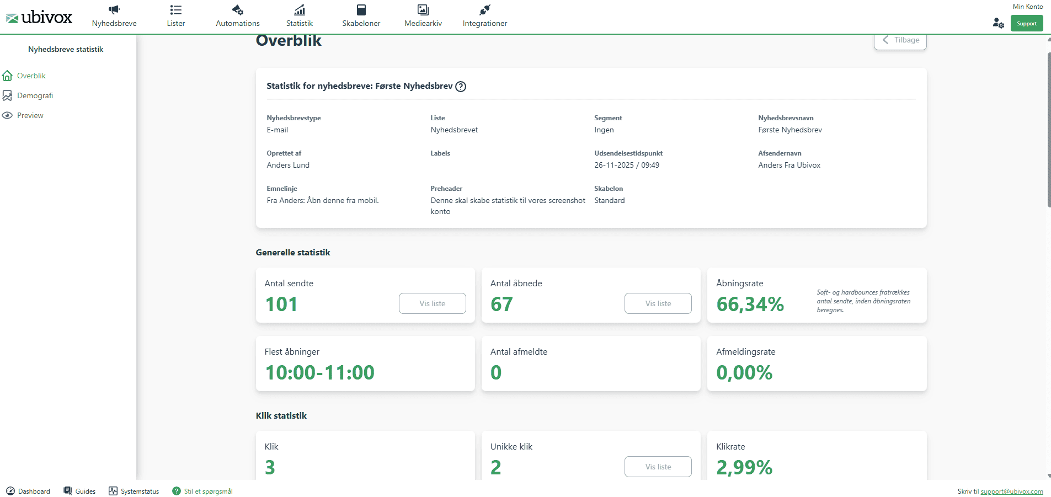
Task: Click the Oprettet af value Anders Lund
Action: coord(288,165)
